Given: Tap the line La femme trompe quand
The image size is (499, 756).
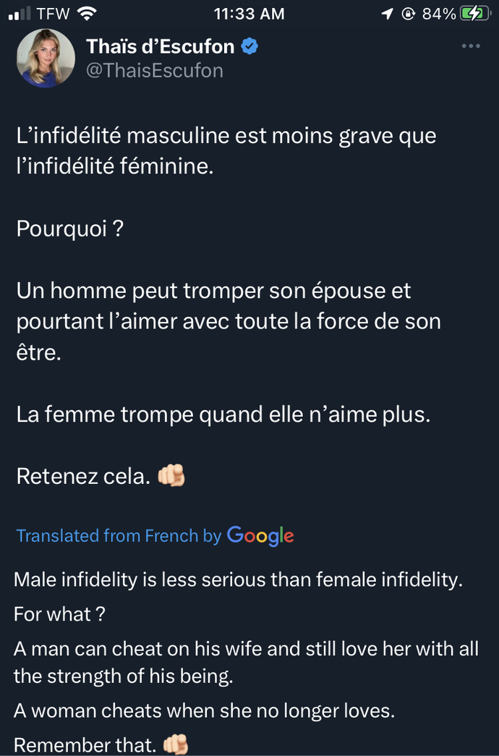Looking at the screenshot, I should [223, 415].
